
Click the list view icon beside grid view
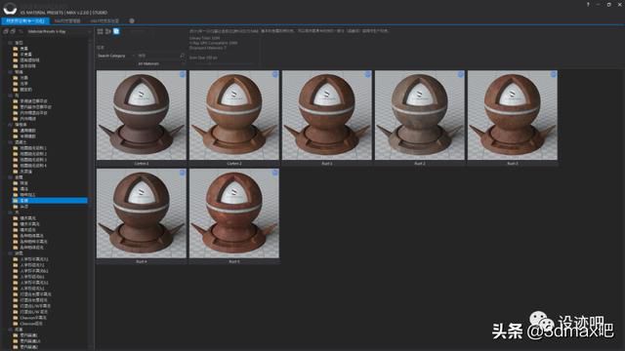108,31
